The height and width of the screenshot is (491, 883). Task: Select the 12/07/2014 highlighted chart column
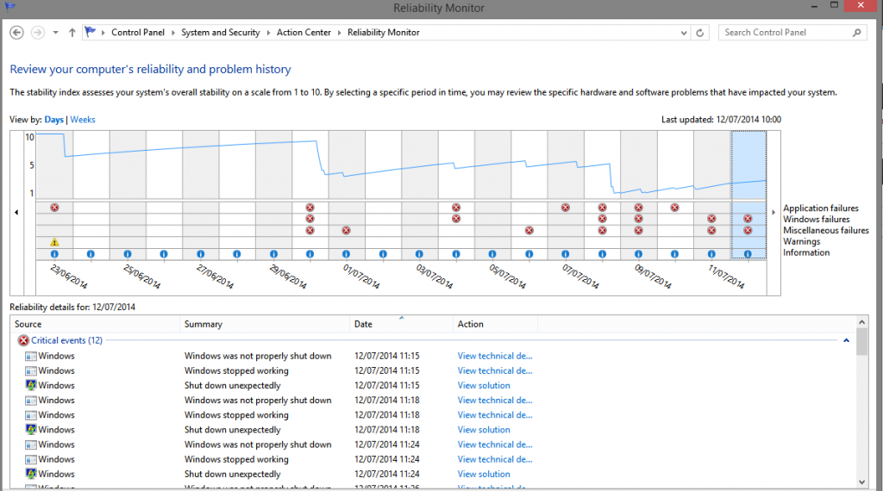click(x=749, y=195)
